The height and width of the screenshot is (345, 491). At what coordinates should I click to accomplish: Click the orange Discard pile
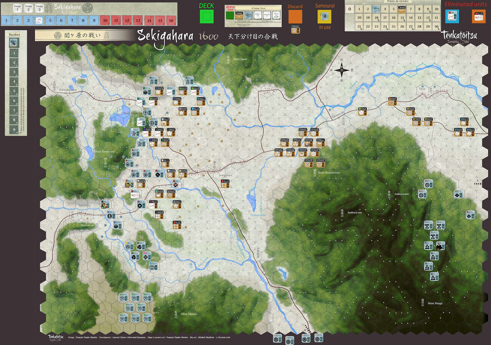click(295, 16)
